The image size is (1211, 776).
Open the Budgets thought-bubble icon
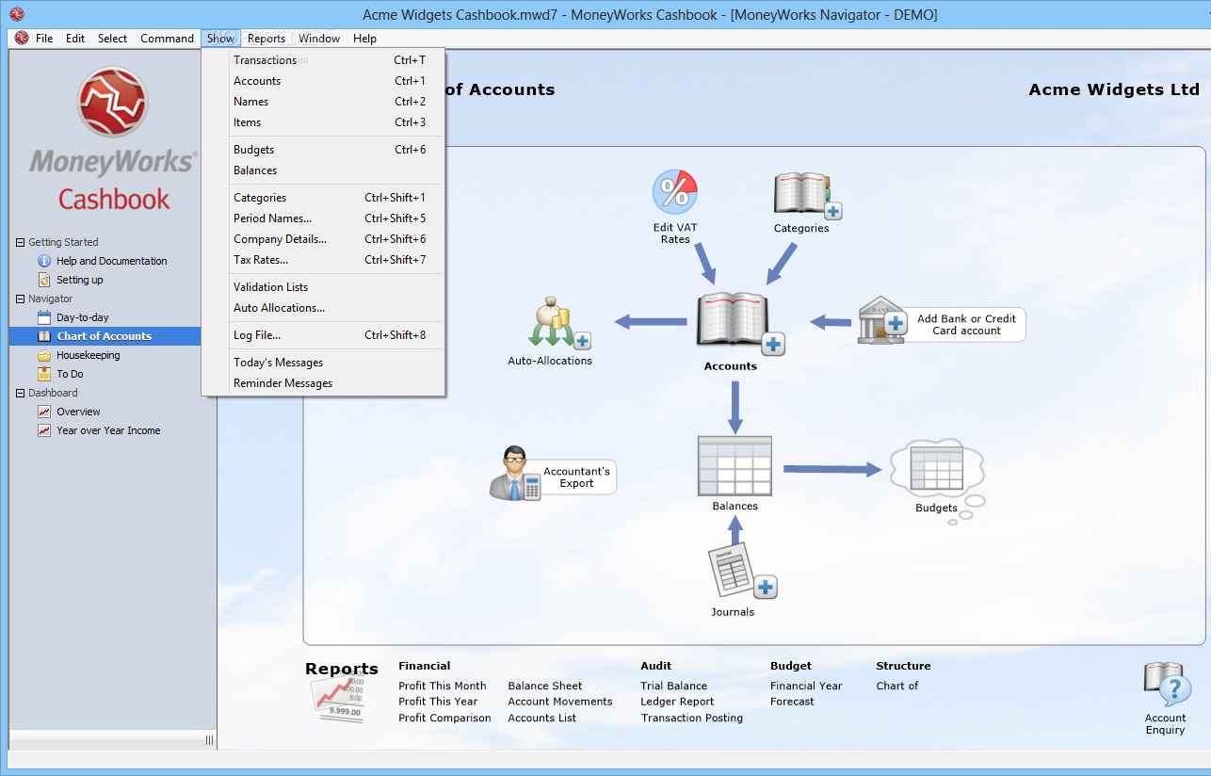tap(937, 469)
